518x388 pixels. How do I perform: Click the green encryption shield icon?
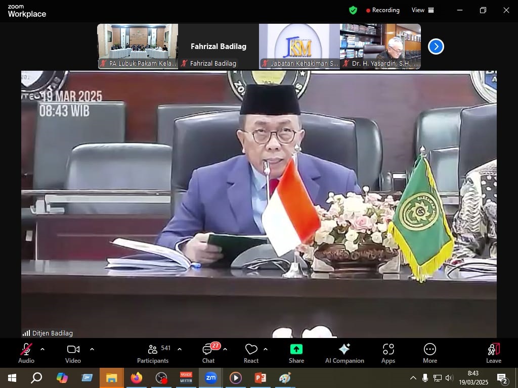pos(353,10)
